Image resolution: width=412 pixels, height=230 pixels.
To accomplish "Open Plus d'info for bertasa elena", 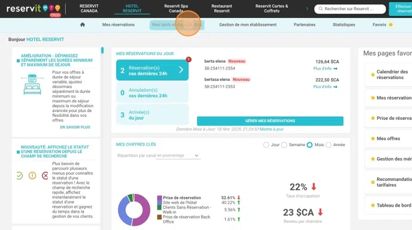I will point(325,87).
